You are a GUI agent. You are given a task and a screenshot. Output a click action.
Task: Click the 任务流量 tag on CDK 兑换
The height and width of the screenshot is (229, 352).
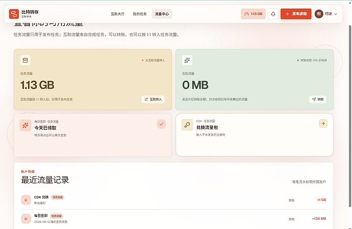tap(58, 197)
